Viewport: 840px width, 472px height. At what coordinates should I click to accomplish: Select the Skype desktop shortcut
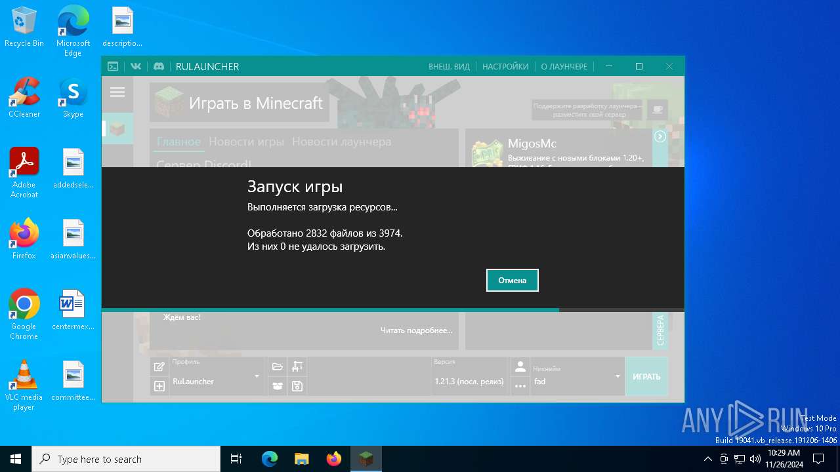click(x=73, y=98)
